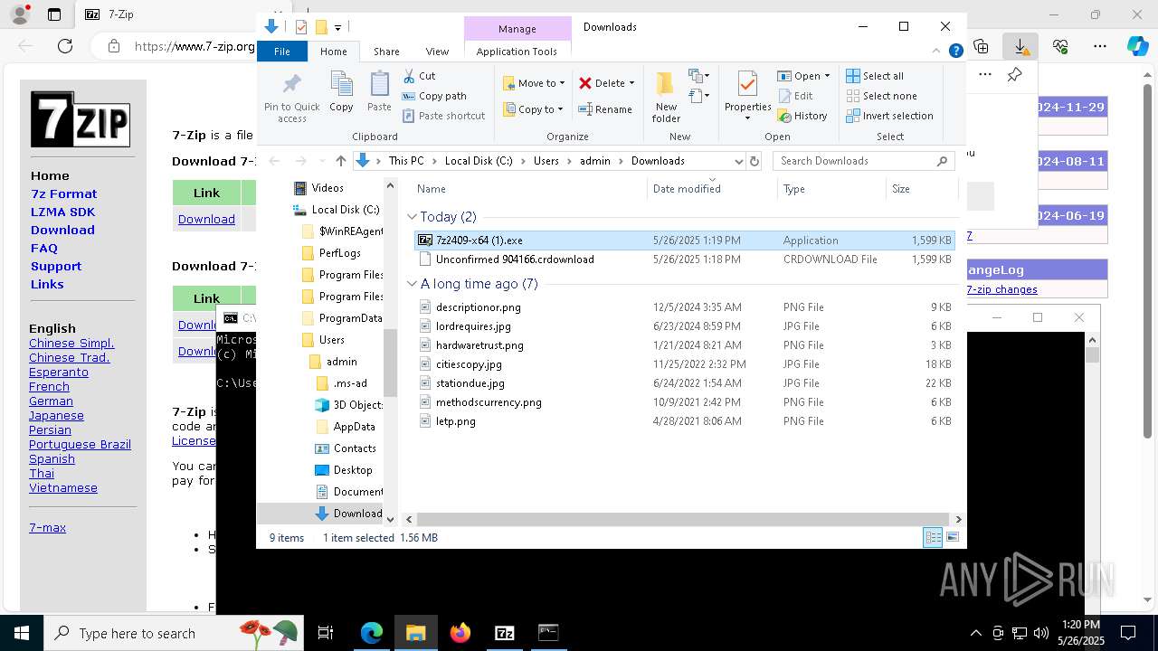Refresh the Downloads folder view
1158x651 pixels.
(755, 161)
